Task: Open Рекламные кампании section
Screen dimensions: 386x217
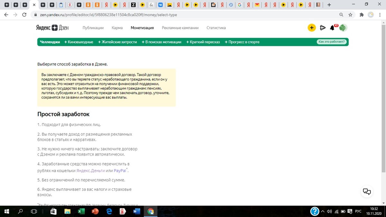Action: [180, 28]
